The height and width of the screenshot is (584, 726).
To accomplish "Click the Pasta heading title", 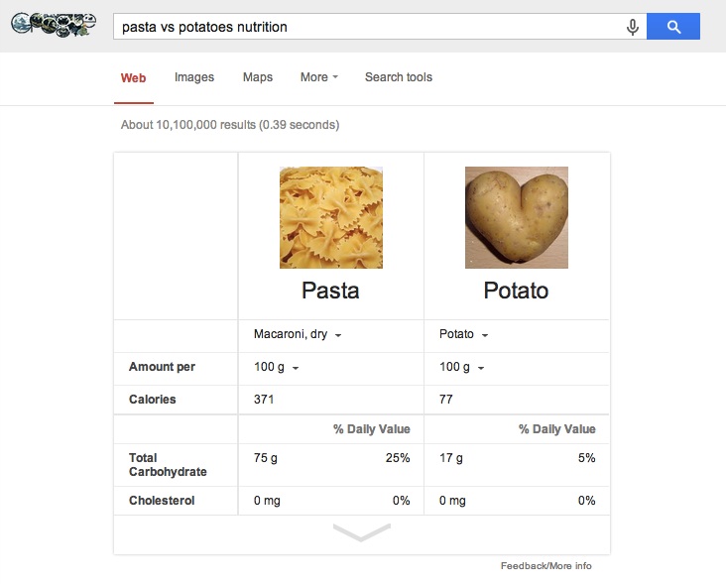I will pyautogui.click(x=330, y=291).
